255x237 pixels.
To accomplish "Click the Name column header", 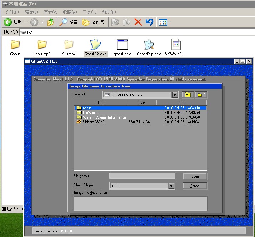I will pyautogui.click(x=101, y=102).
